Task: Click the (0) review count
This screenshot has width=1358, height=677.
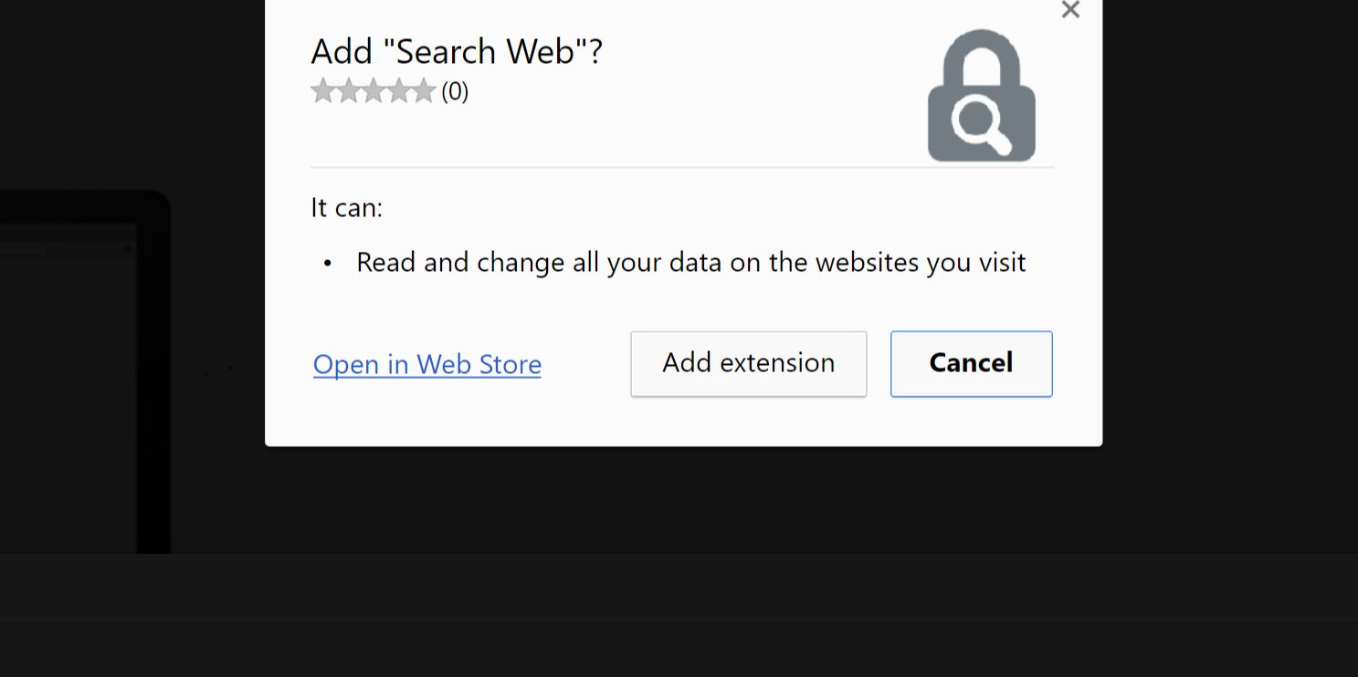Action: pyautogui.click(x=455, y=92)
